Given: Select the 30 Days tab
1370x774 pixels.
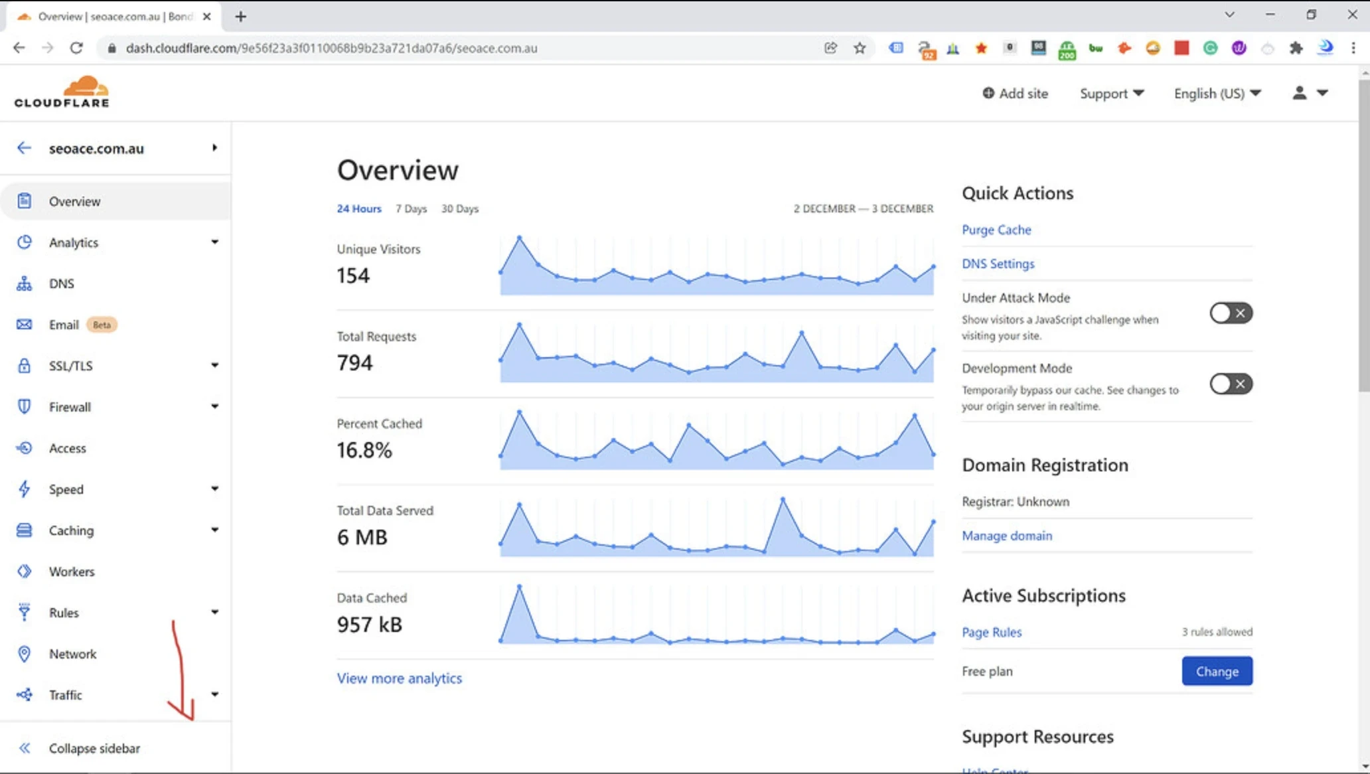Looking at the screenshot, I should 460,208.
